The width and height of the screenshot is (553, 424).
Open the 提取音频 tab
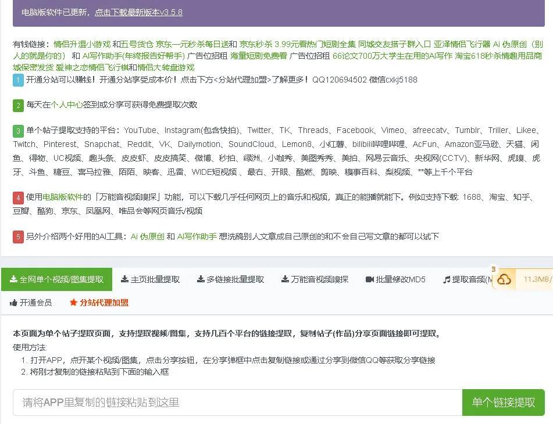[468, 279]
